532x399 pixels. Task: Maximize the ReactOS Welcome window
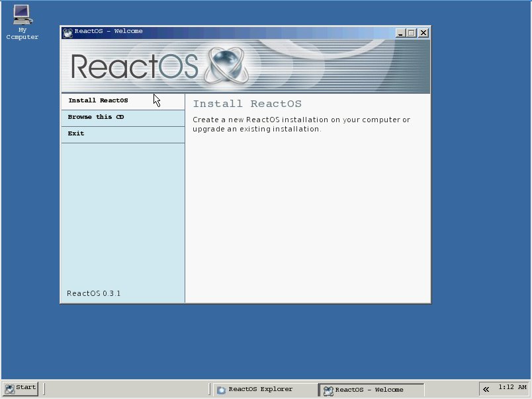click(412, 32)
